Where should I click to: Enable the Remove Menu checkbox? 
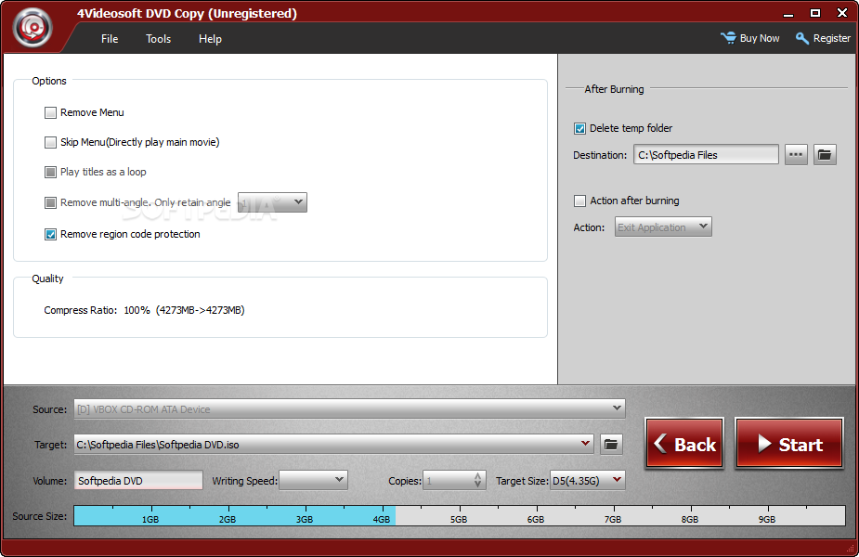(x=50, y=113)
